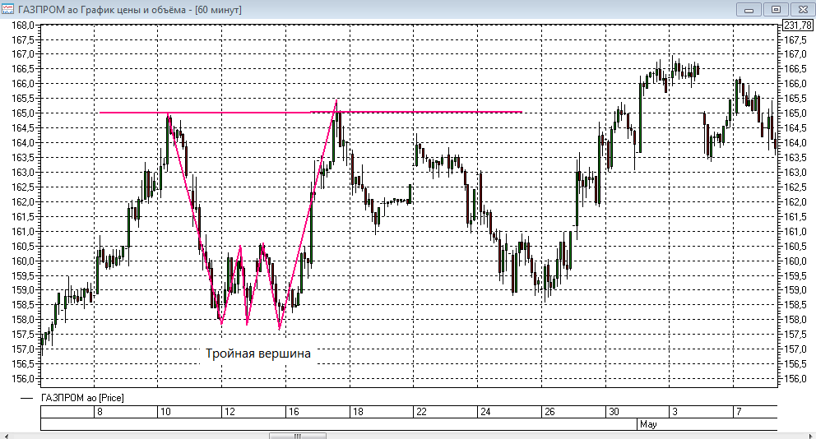
Task: Click the right scroll arrow at bottom
Action: pyautogui.click(x=811, y=436)
